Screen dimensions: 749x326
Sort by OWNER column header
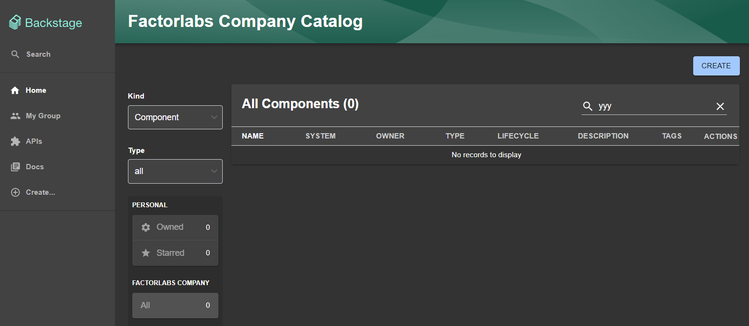390,136
